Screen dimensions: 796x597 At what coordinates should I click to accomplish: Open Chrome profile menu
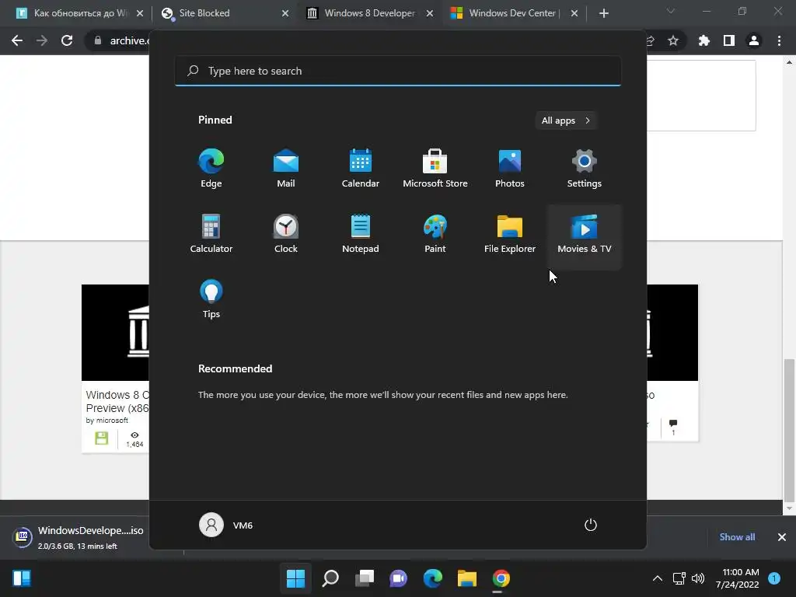(x=754, y=40)
